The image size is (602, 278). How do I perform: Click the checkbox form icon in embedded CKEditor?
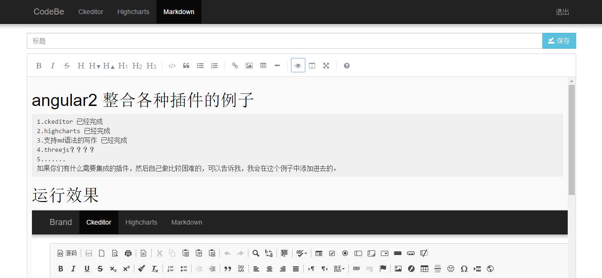pos(332,253)
